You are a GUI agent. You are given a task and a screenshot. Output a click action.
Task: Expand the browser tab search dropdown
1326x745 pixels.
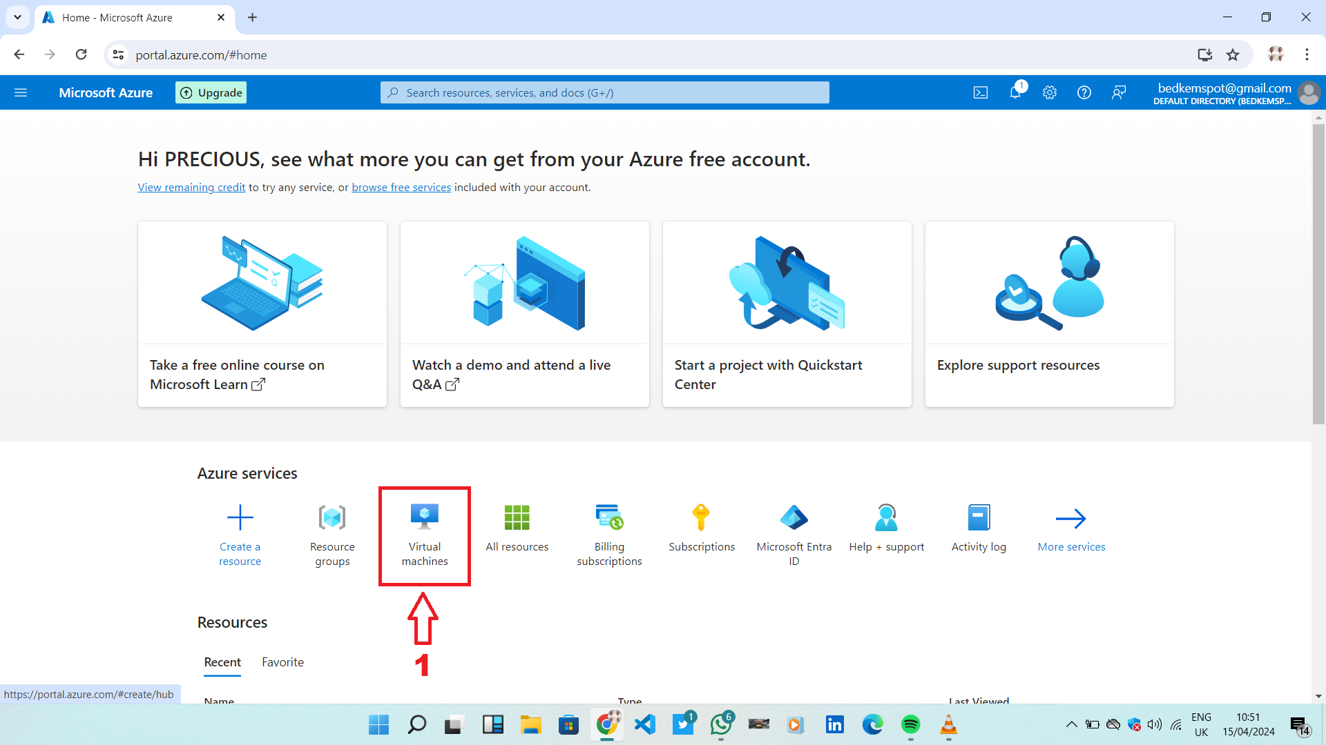click(17, 17)
